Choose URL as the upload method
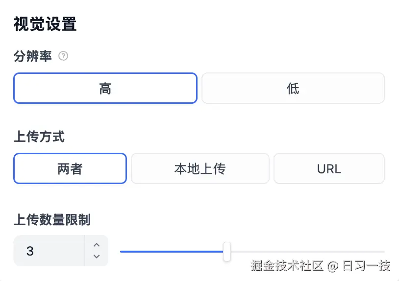The height and width of the screenshot is (281, 399). (x=329, y=169)
